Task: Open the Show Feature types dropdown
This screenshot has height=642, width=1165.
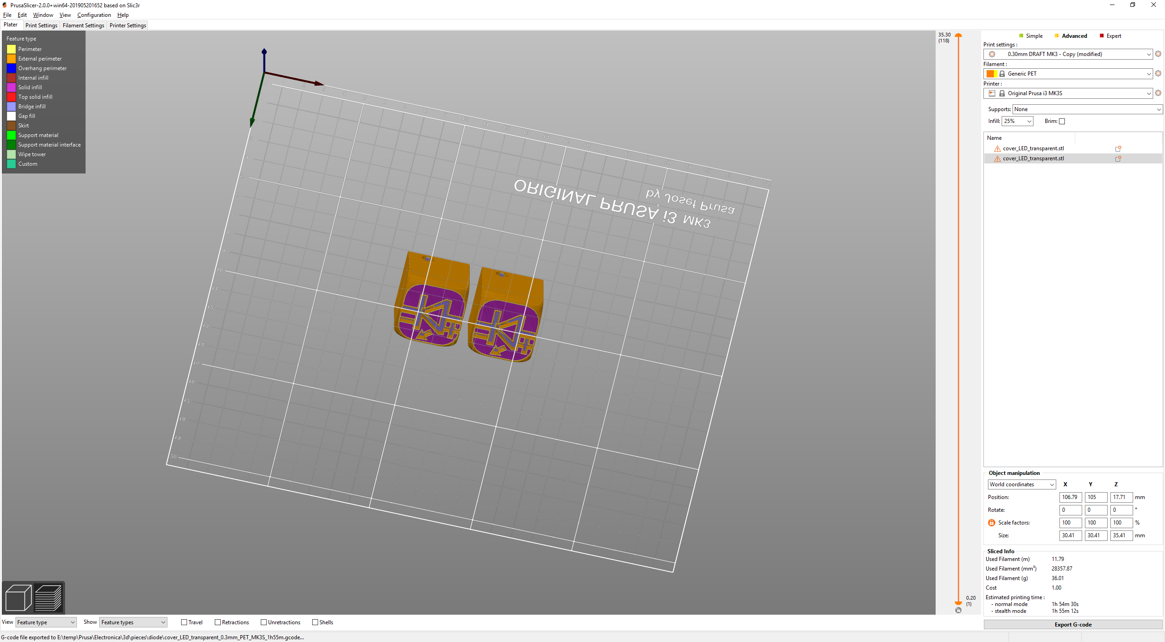Action: coord(133,622)
